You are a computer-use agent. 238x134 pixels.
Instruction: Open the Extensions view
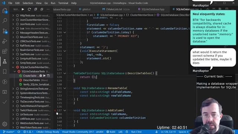coord(5,51)
